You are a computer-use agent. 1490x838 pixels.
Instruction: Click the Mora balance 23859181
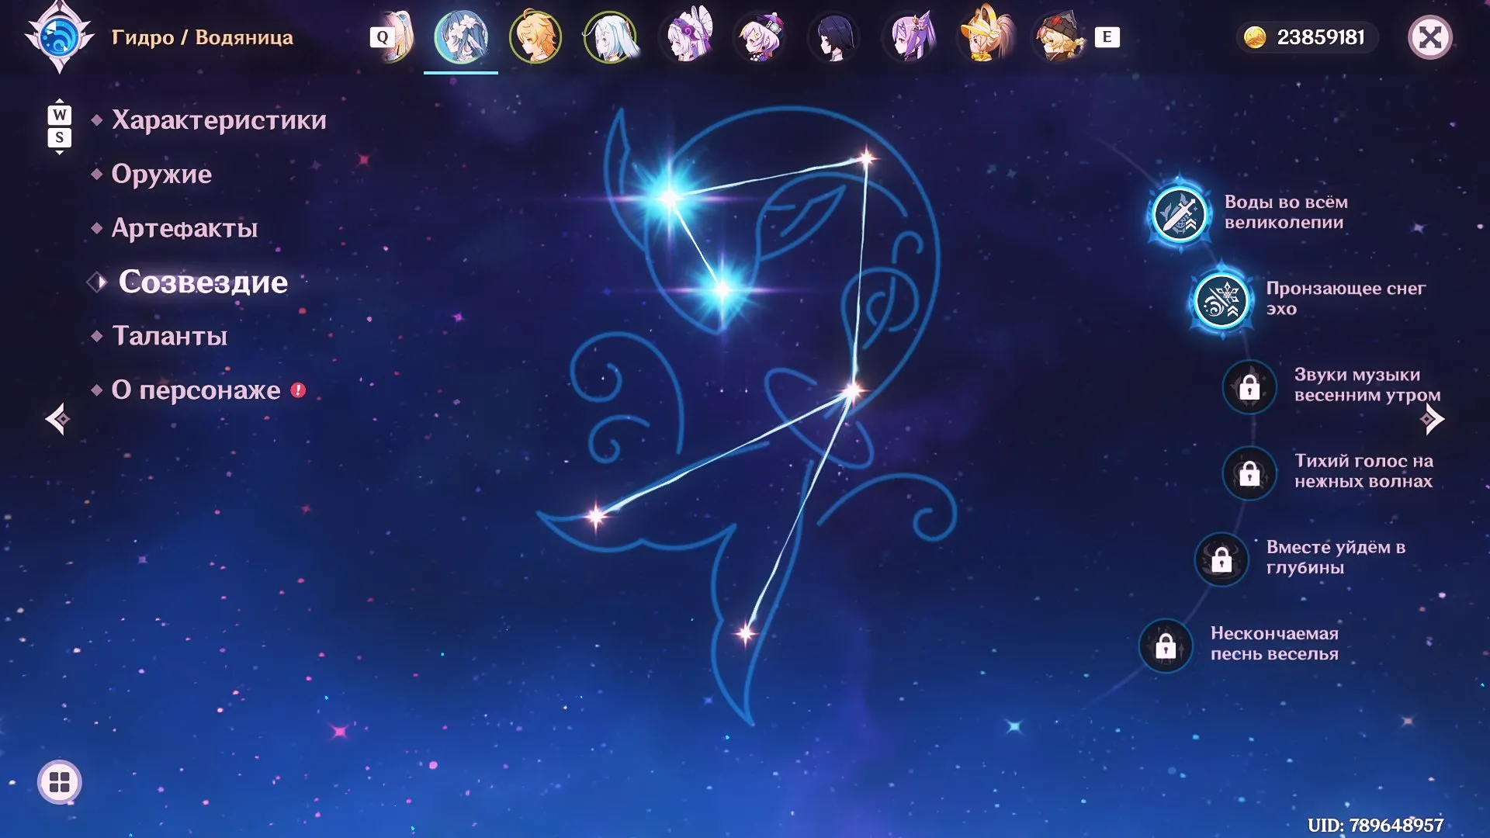point(1320,37)
